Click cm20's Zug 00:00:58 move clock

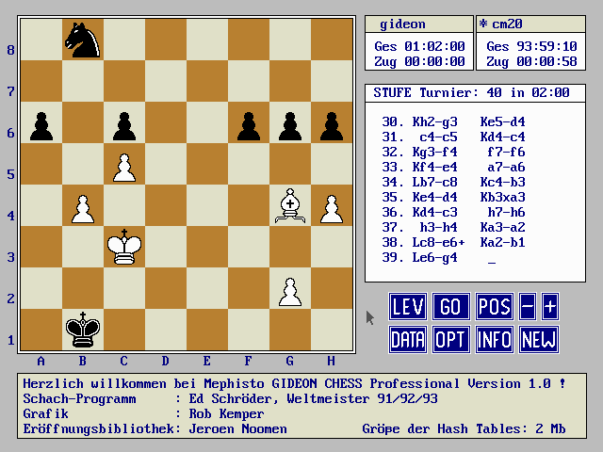(531, 61)
